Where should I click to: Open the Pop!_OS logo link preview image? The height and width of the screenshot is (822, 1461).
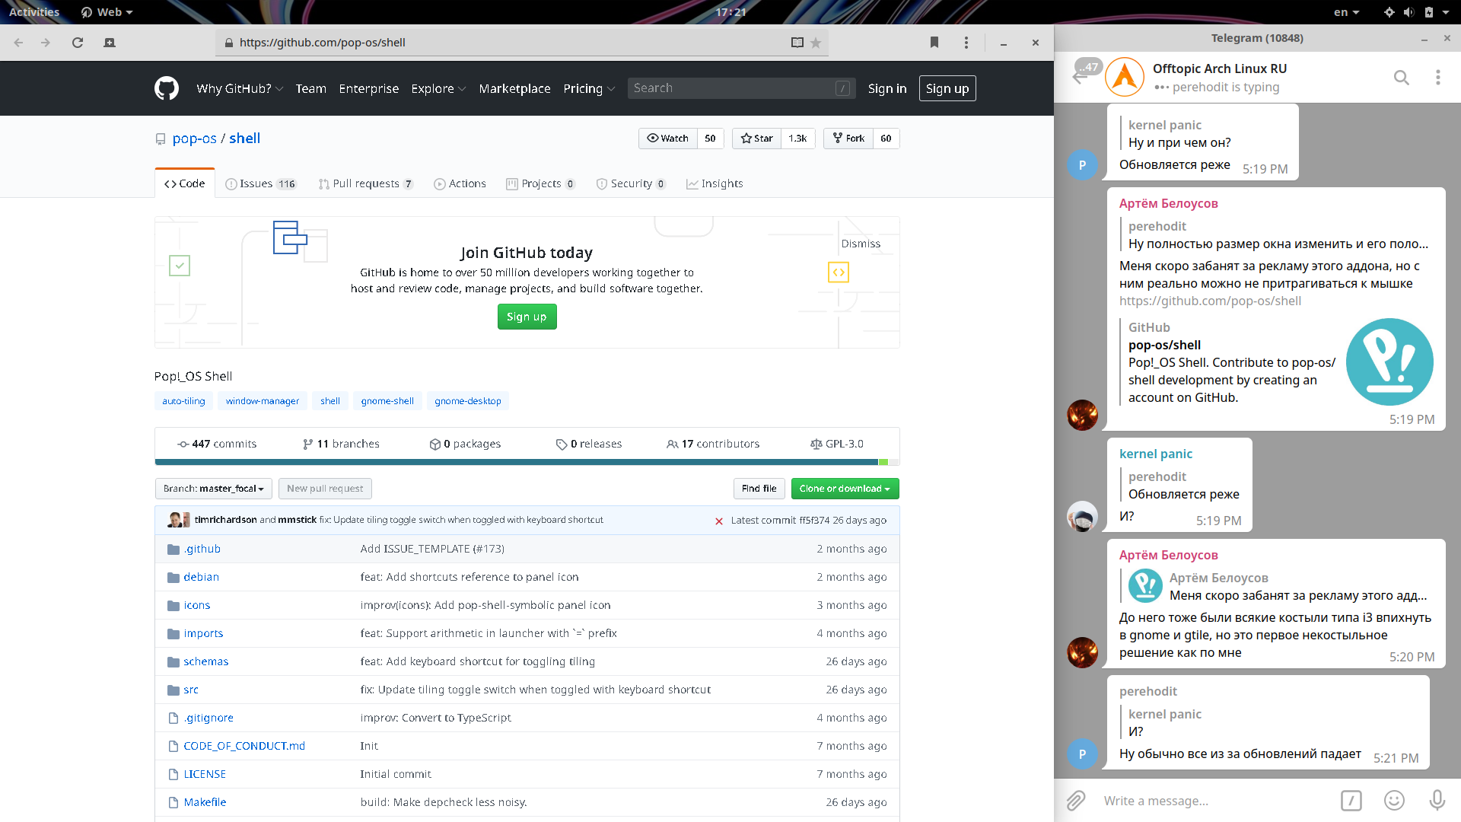1389,362
